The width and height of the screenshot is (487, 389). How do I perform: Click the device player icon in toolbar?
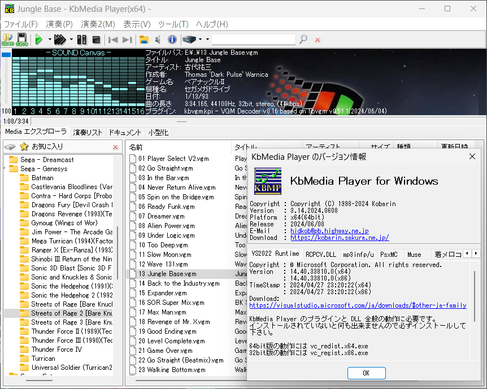coord(189,40)
